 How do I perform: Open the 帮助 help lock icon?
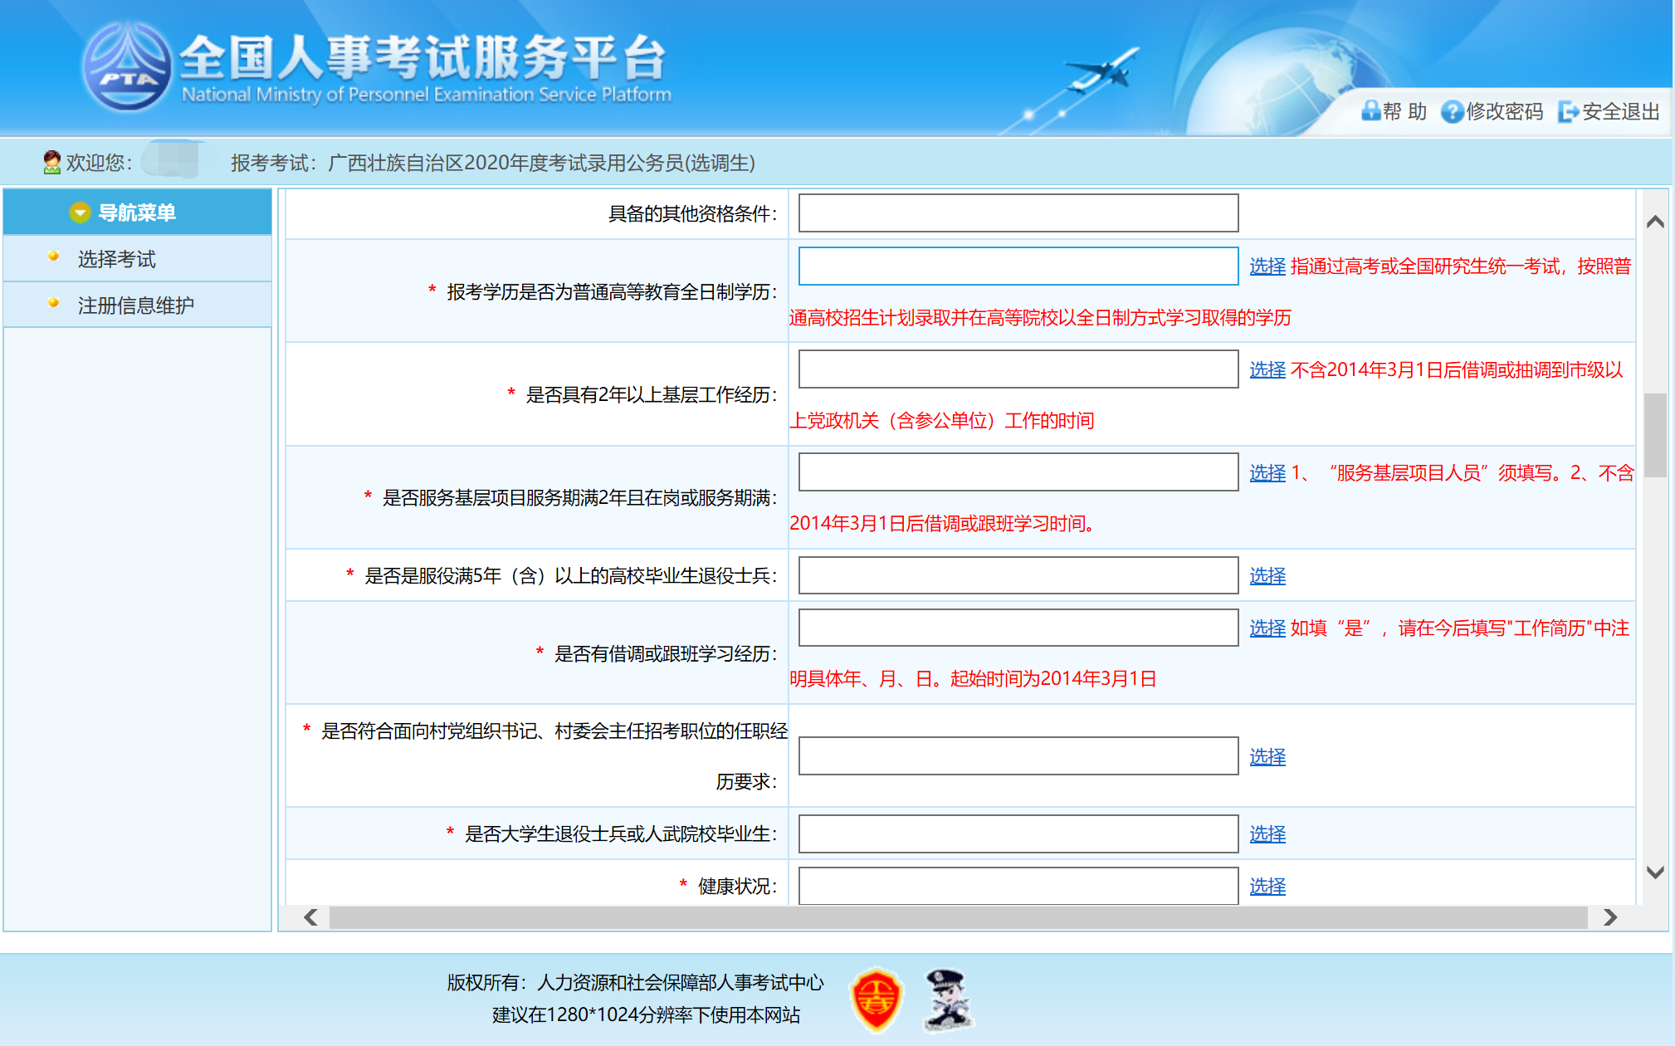point(1371,111)
